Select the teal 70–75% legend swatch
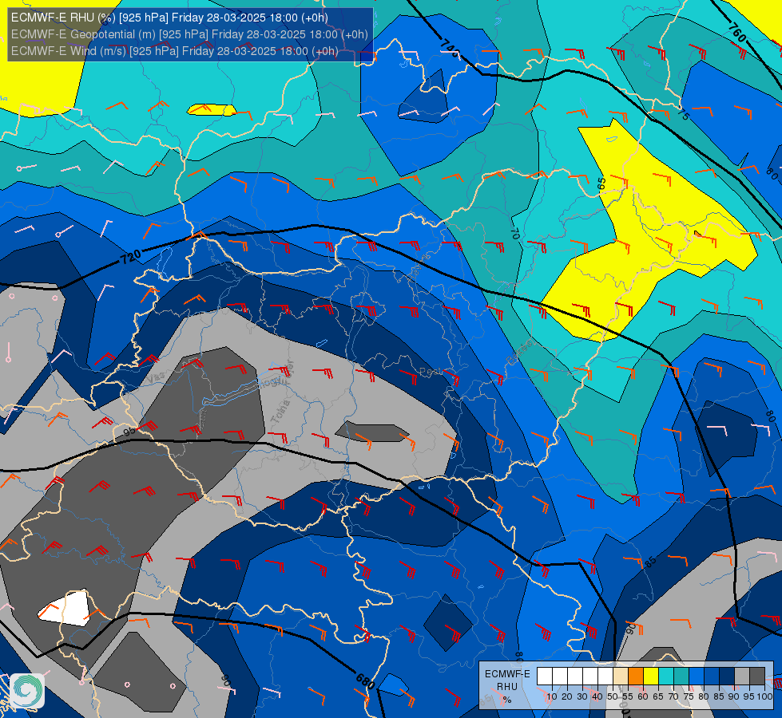 tap(681, 677)
